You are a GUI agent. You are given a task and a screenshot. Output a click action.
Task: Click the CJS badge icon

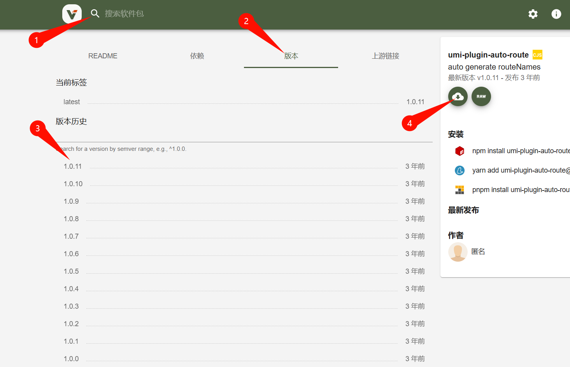(537, 55)
